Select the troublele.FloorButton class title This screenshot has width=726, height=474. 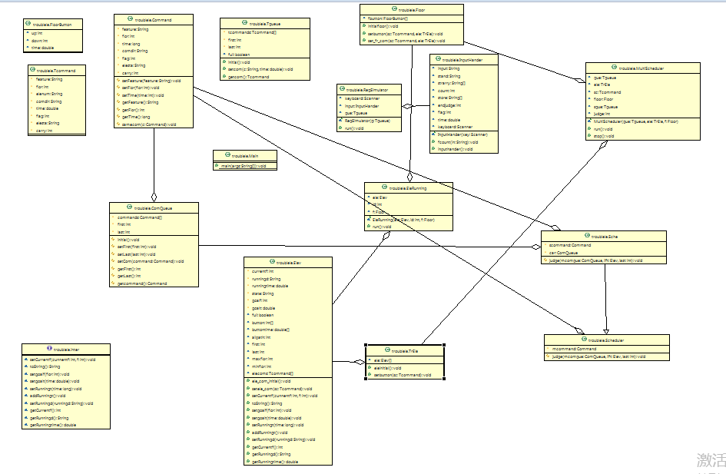coord(52,25)
